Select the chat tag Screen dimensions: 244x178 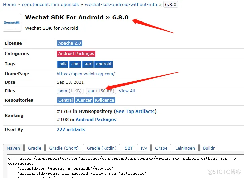coord(75,64)
